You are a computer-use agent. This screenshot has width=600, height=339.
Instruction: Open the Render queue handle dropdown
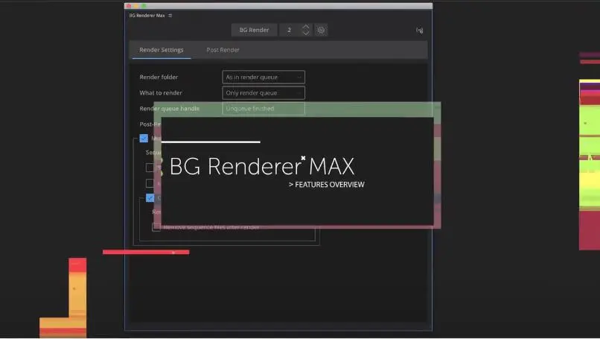click(x=264, y=109)
